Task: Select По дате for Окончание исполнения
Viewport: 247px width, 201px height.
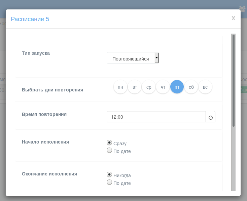Action: click(109, 182)
